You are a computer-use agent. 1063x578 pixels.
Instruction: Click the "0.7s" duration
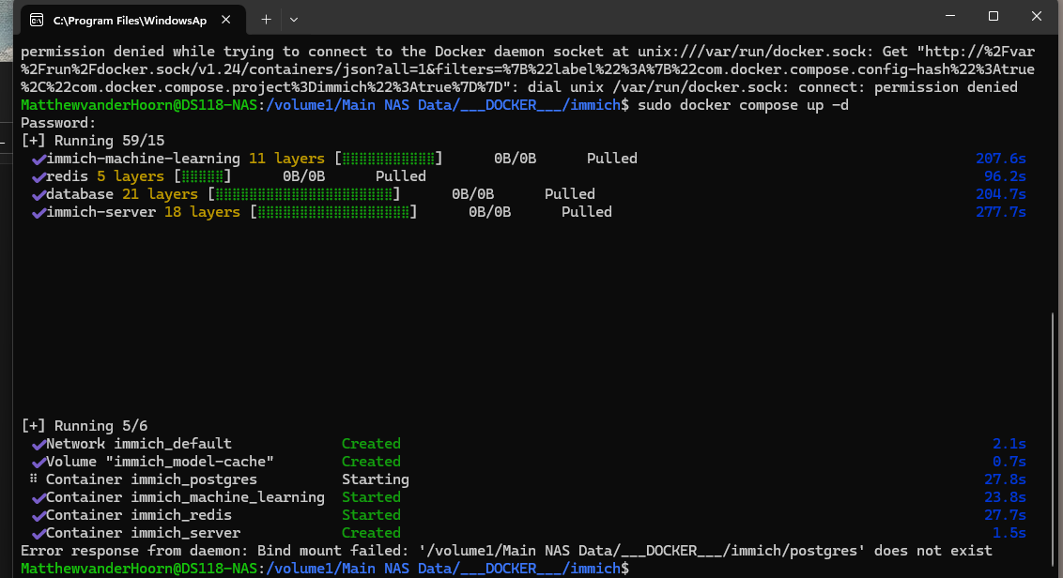pyautogui.click(x=1009, y=462)
